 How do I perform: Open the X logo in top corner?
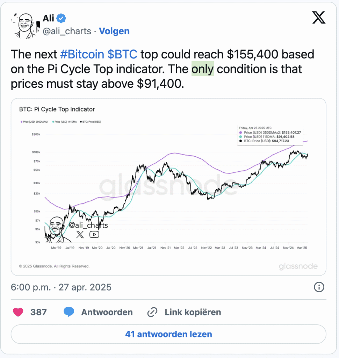(x=319, y=17)
